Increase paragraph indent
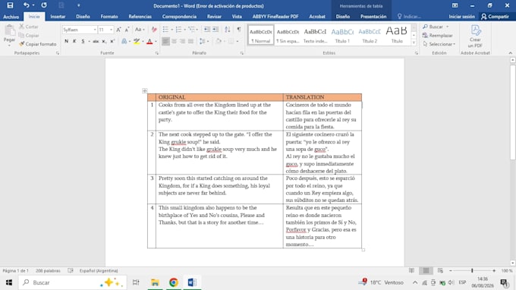Image resolution: width=516 pixels, height=290 pixels. tap(216, 30)
